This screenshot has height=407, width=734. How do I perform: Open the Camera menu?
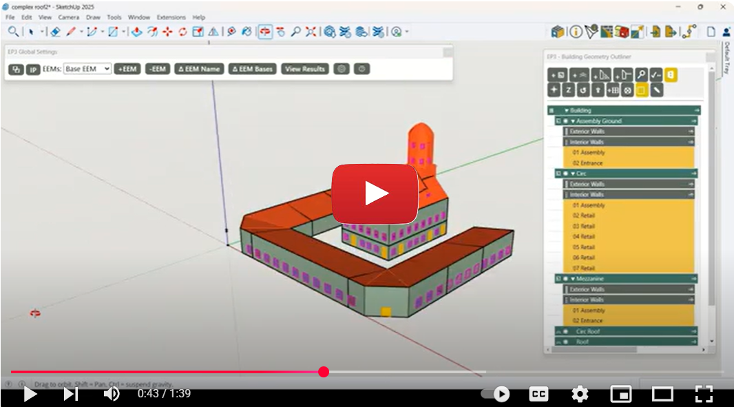(69, 17)
